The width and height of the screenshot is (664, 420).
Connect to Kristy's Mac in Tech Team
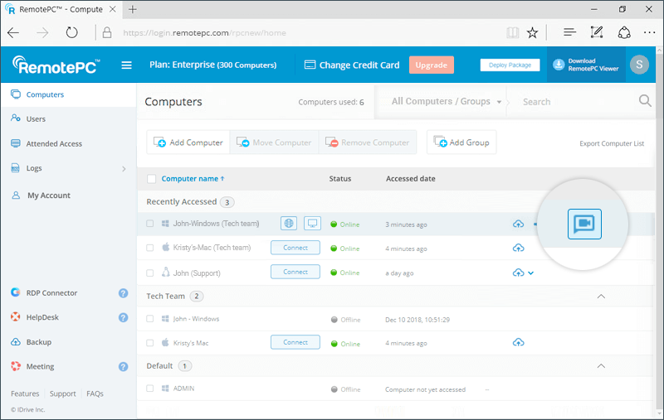point(295,342)
